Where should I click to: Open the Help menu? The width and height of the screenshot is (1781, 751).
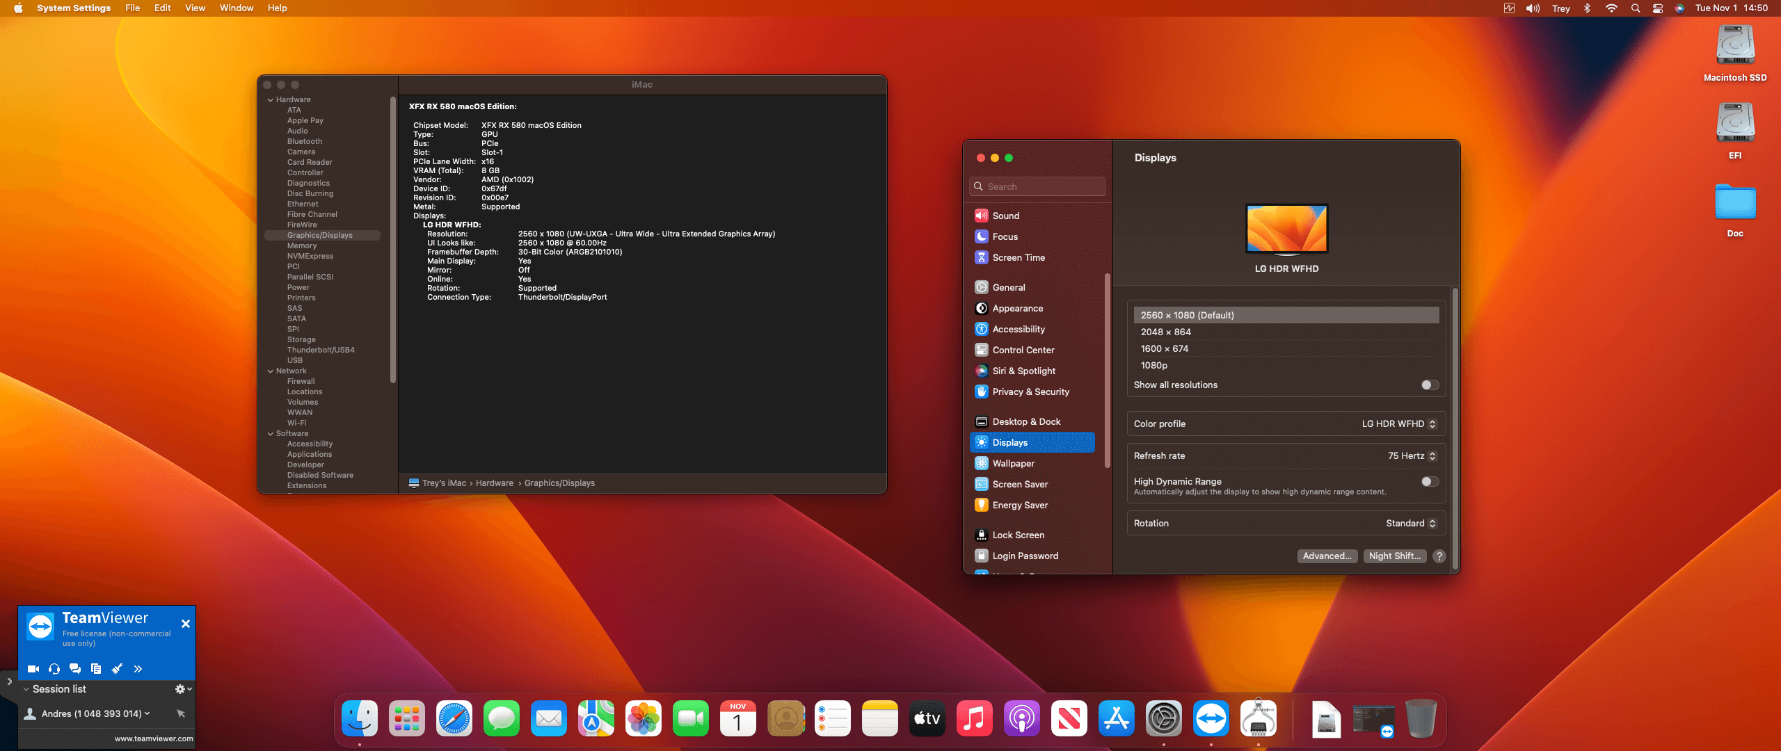(278, 8)
